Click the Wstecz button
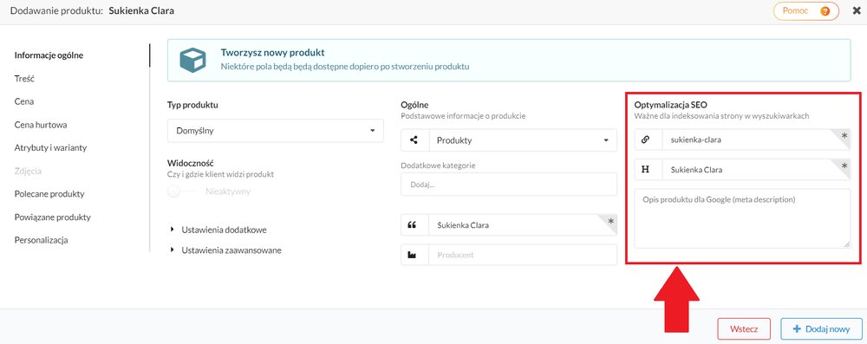Image resolution: width=867 pixels, height=344 pixels. pyautogui.click(x=744, y=328)
